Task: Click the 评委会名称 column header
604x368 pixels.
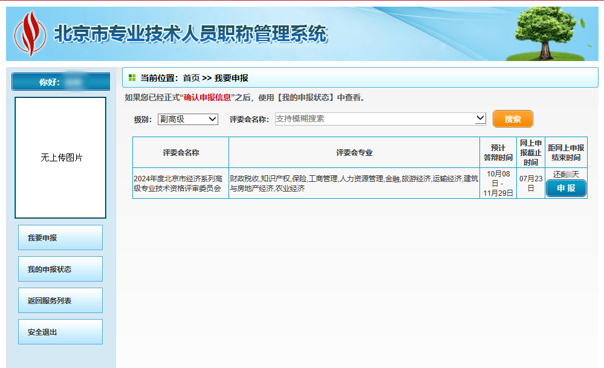Action: (180, 153)
